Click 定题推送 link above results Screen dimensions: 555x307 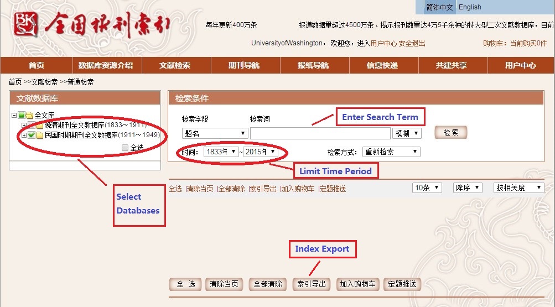pos(333,189)
